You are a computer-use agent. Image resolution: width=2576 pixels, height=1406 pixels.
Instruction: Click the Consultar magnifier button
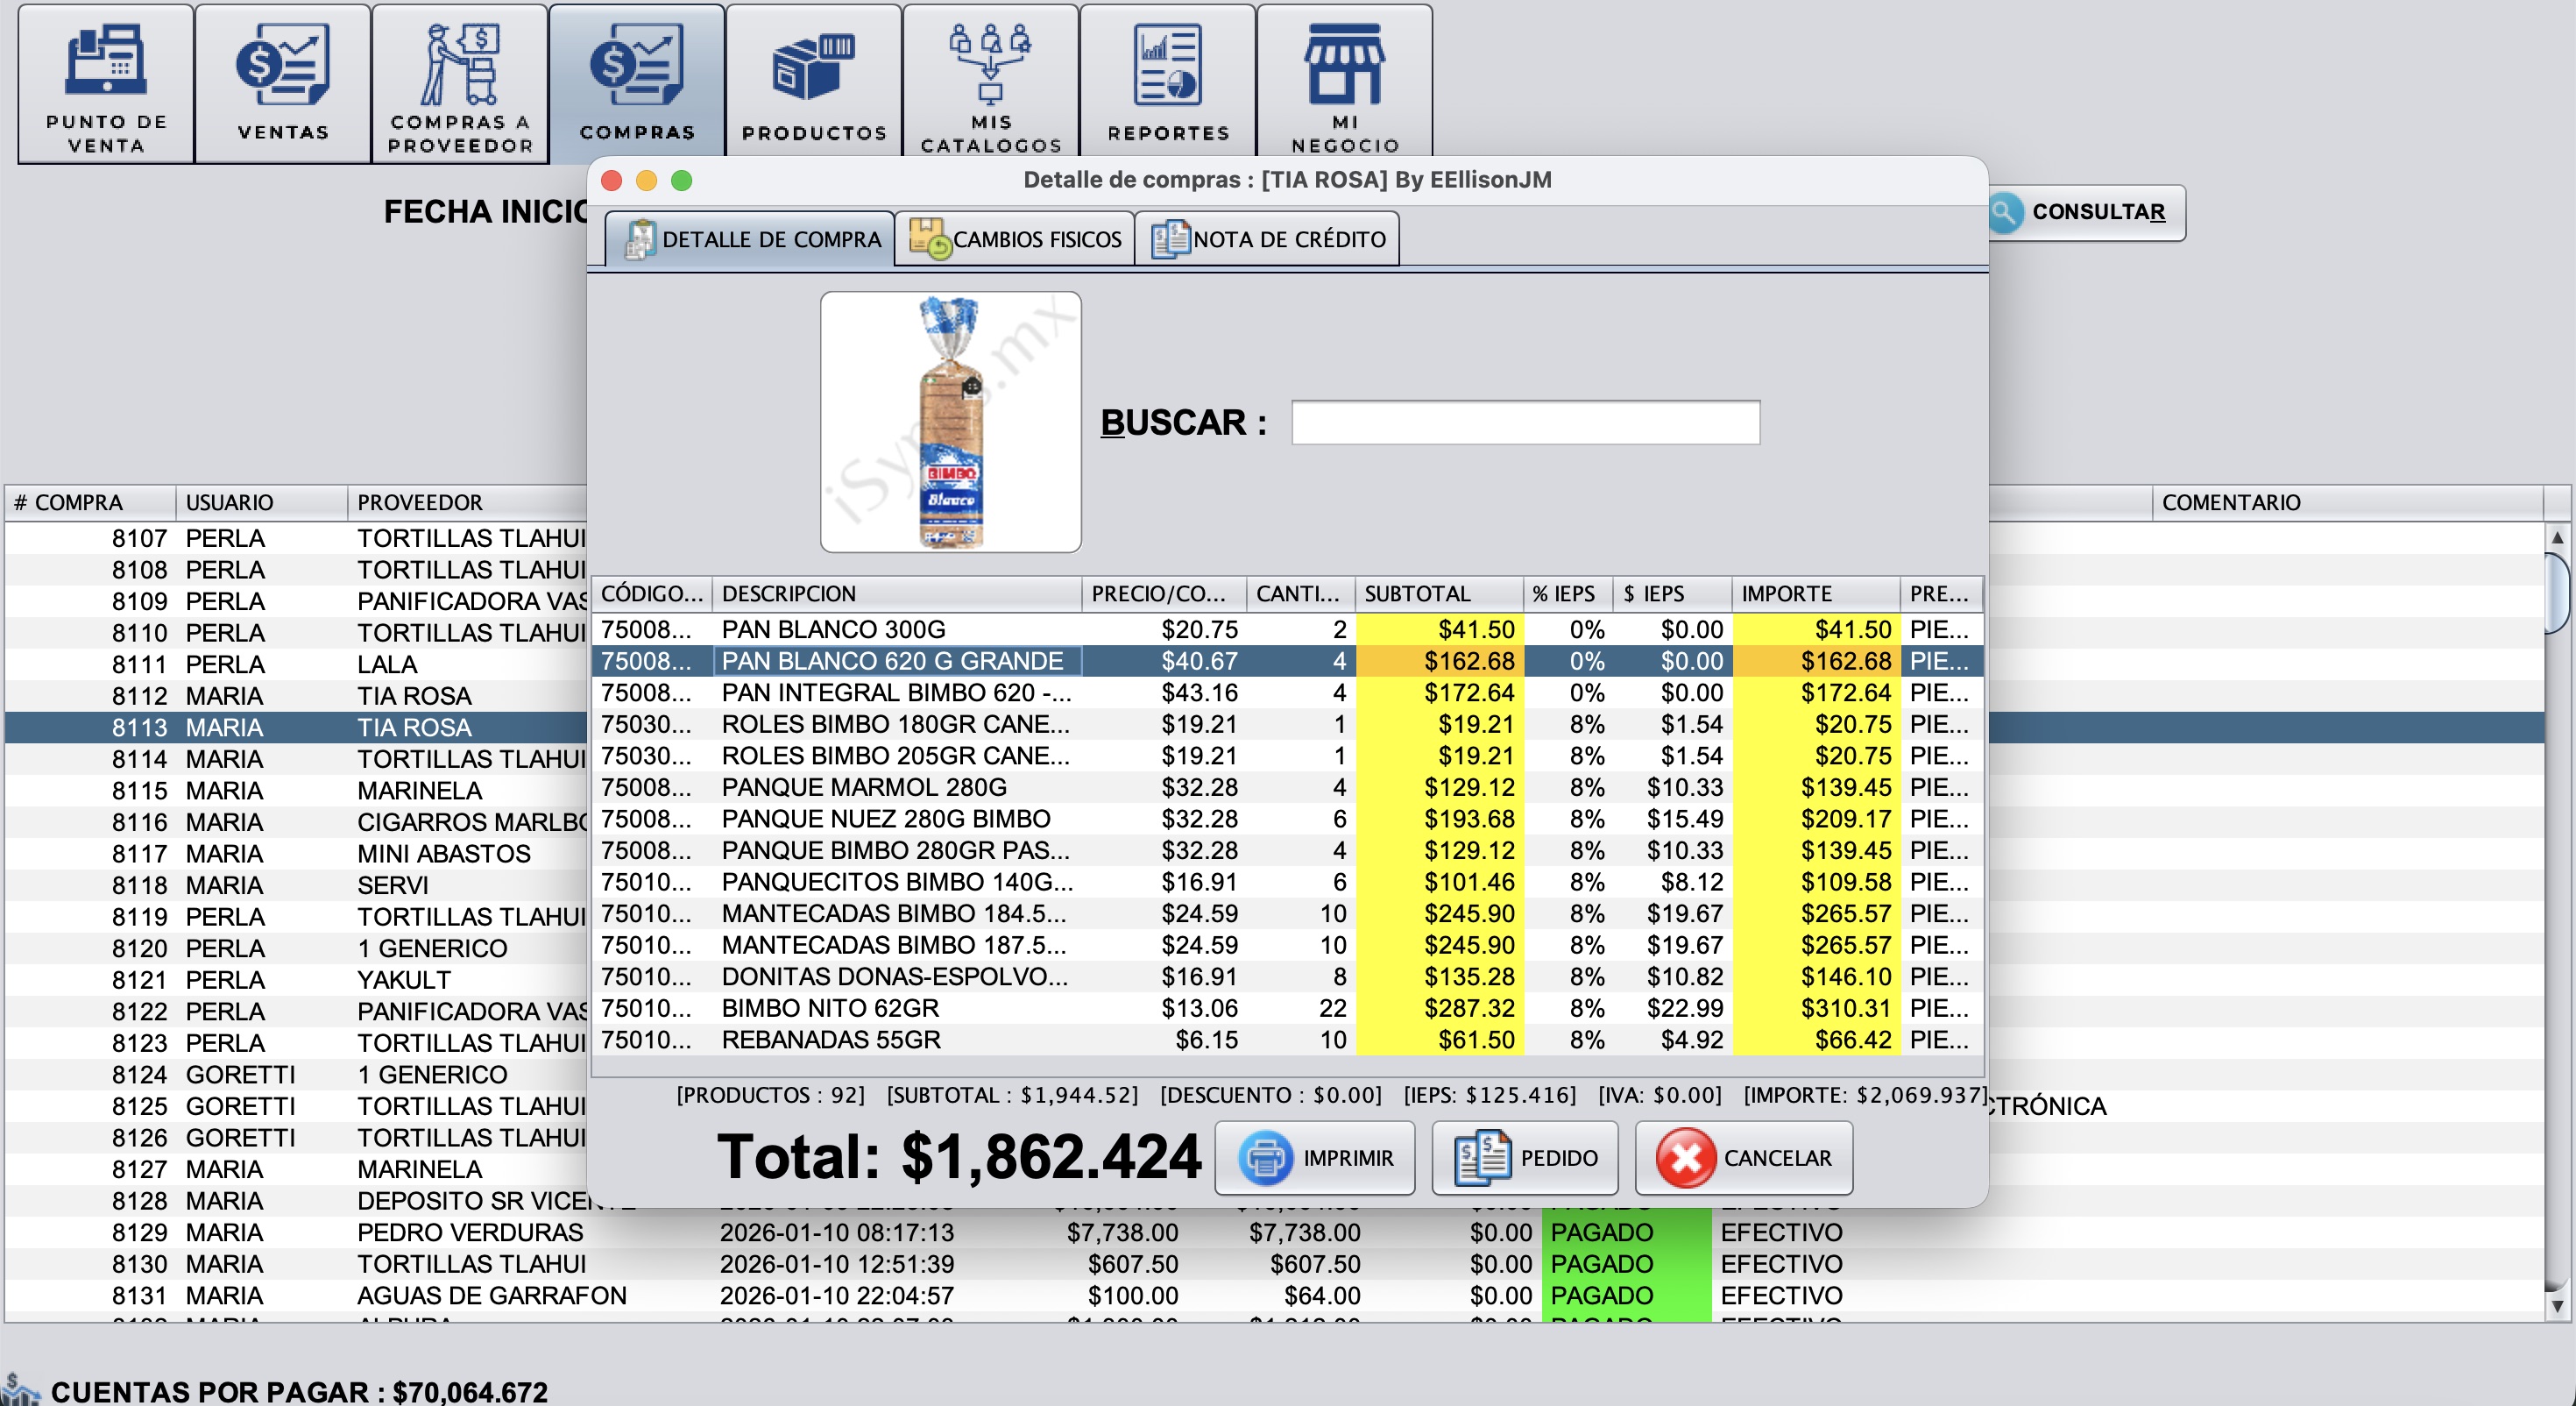click(x=2085, y=212)
